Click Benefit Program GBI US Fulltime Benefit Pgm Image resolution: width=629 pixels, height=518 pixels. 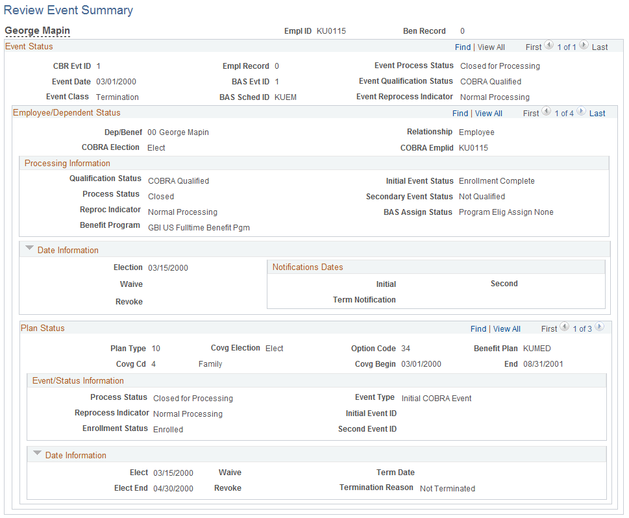click(199, 228)
